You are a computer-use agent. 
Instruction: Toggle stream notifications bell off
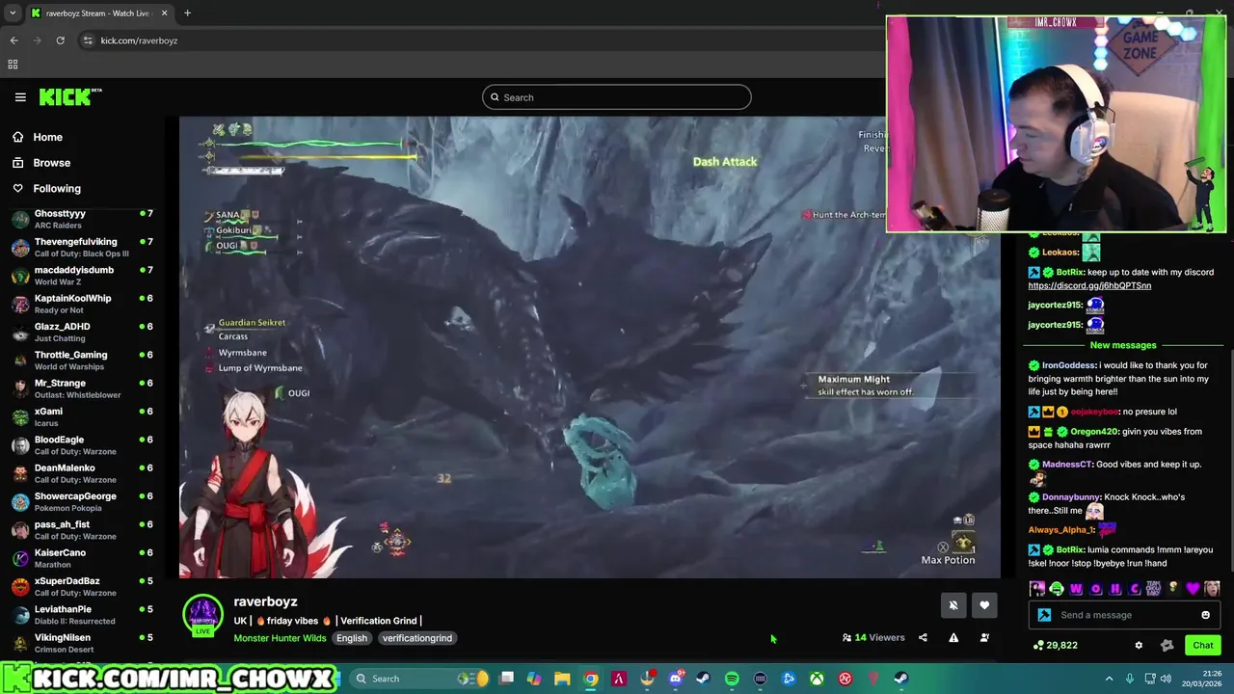pyautogui.click(x=953, y=605)
